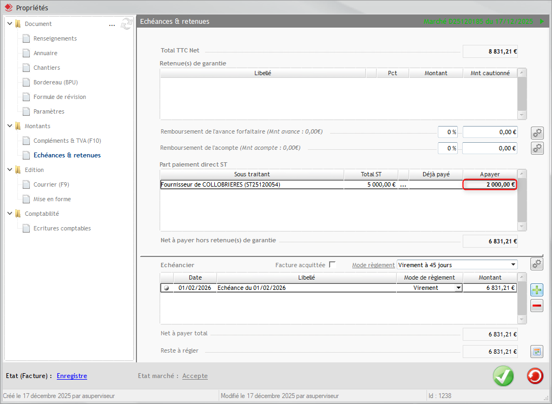This screenshot has height=404, width=552.
Task: Open Compléments & TVA (F10) page
Action: (x=67, y=141)
